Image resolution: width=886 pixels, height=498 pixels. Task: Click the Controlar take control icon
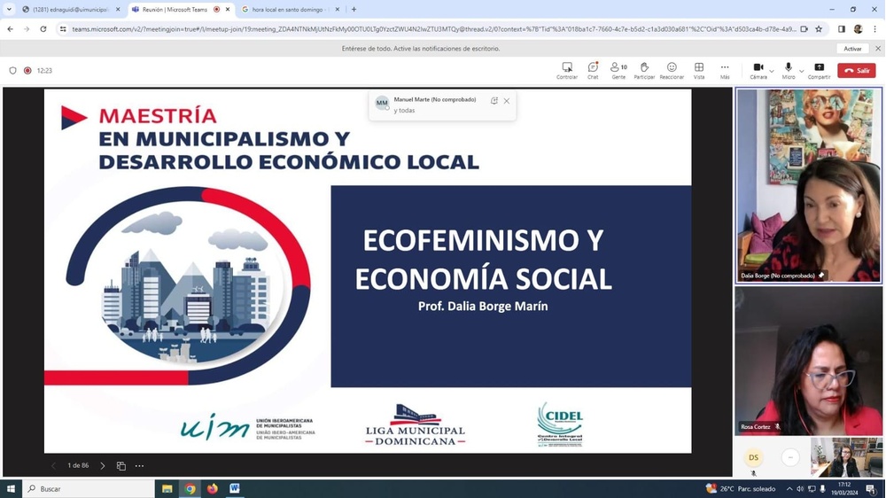(x=567, y=68)
